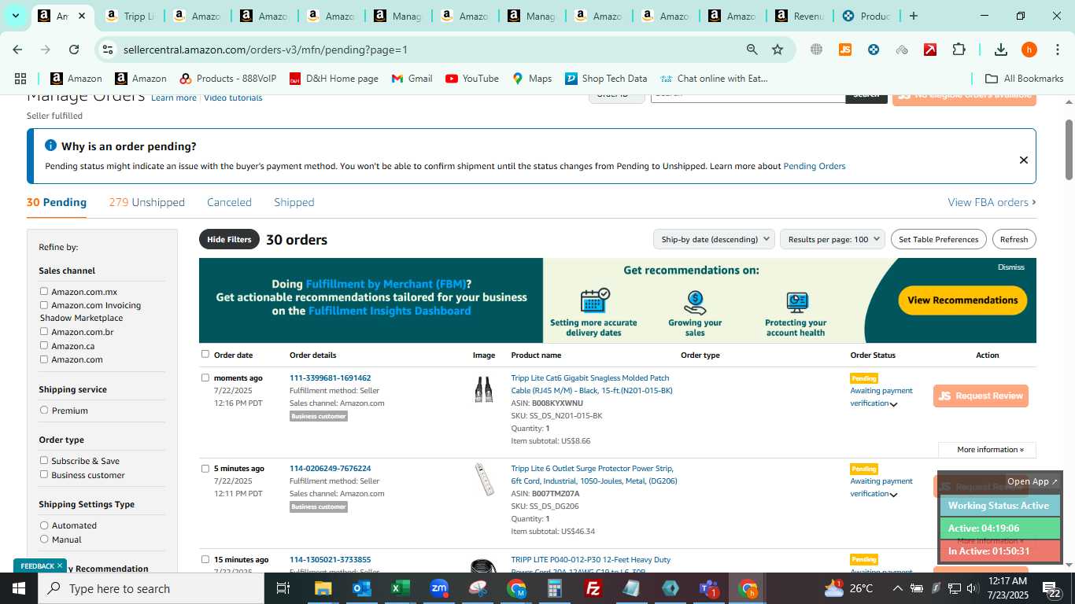Click the Hide Filters button
The height and width of the screenshot is (604, 1075).
pyautogui.click(x=229, y=239)
